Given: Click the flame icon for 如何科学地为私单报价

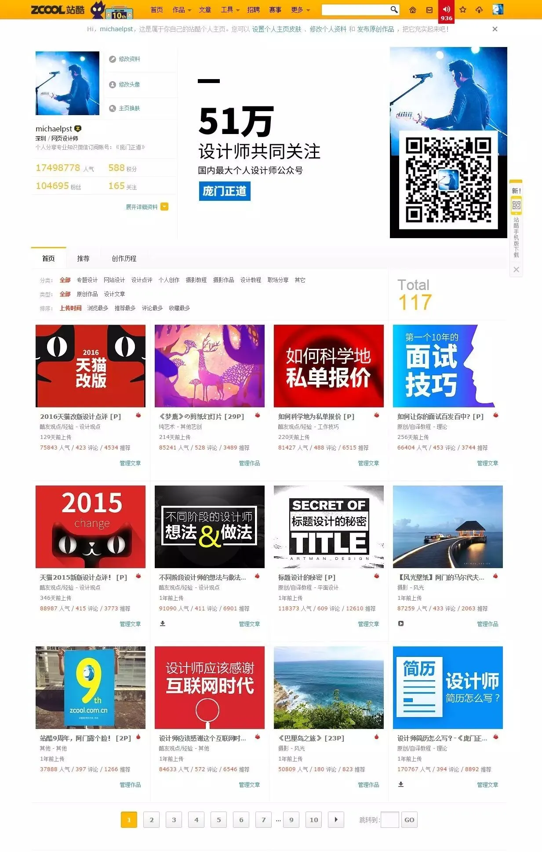Looking at the screenshot, I should click(377, 415).
